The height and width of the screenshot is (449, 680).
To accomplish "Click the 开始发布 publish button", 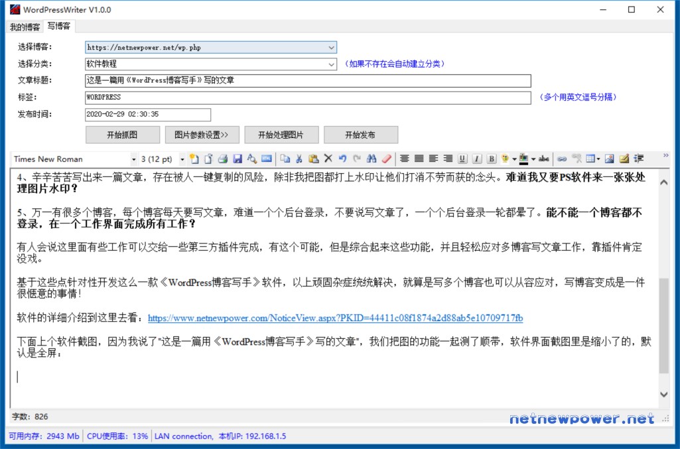I will click(361, 135).
